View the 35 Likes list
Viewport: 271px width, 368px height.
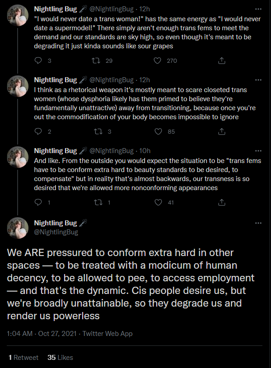60,358
